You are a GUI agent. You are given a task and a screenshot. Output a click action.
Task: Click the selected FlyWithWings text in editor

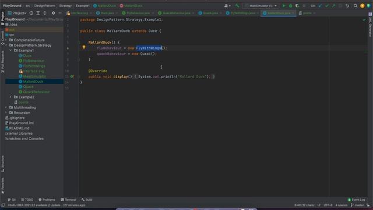[x=149, y=48]
